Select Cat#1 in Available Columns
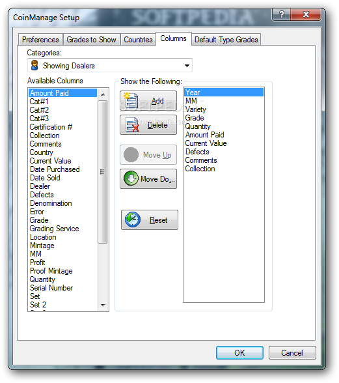This screenshot has height=383, width=339. (x=62, y=102)
